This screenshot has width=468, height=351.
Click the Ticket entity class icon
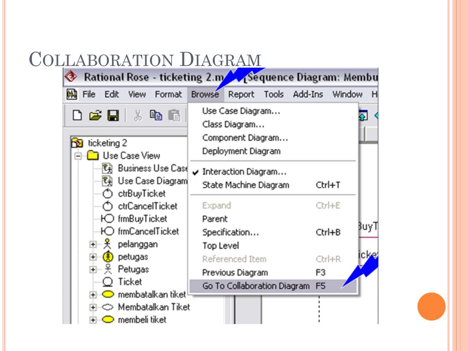click(107, 282)
